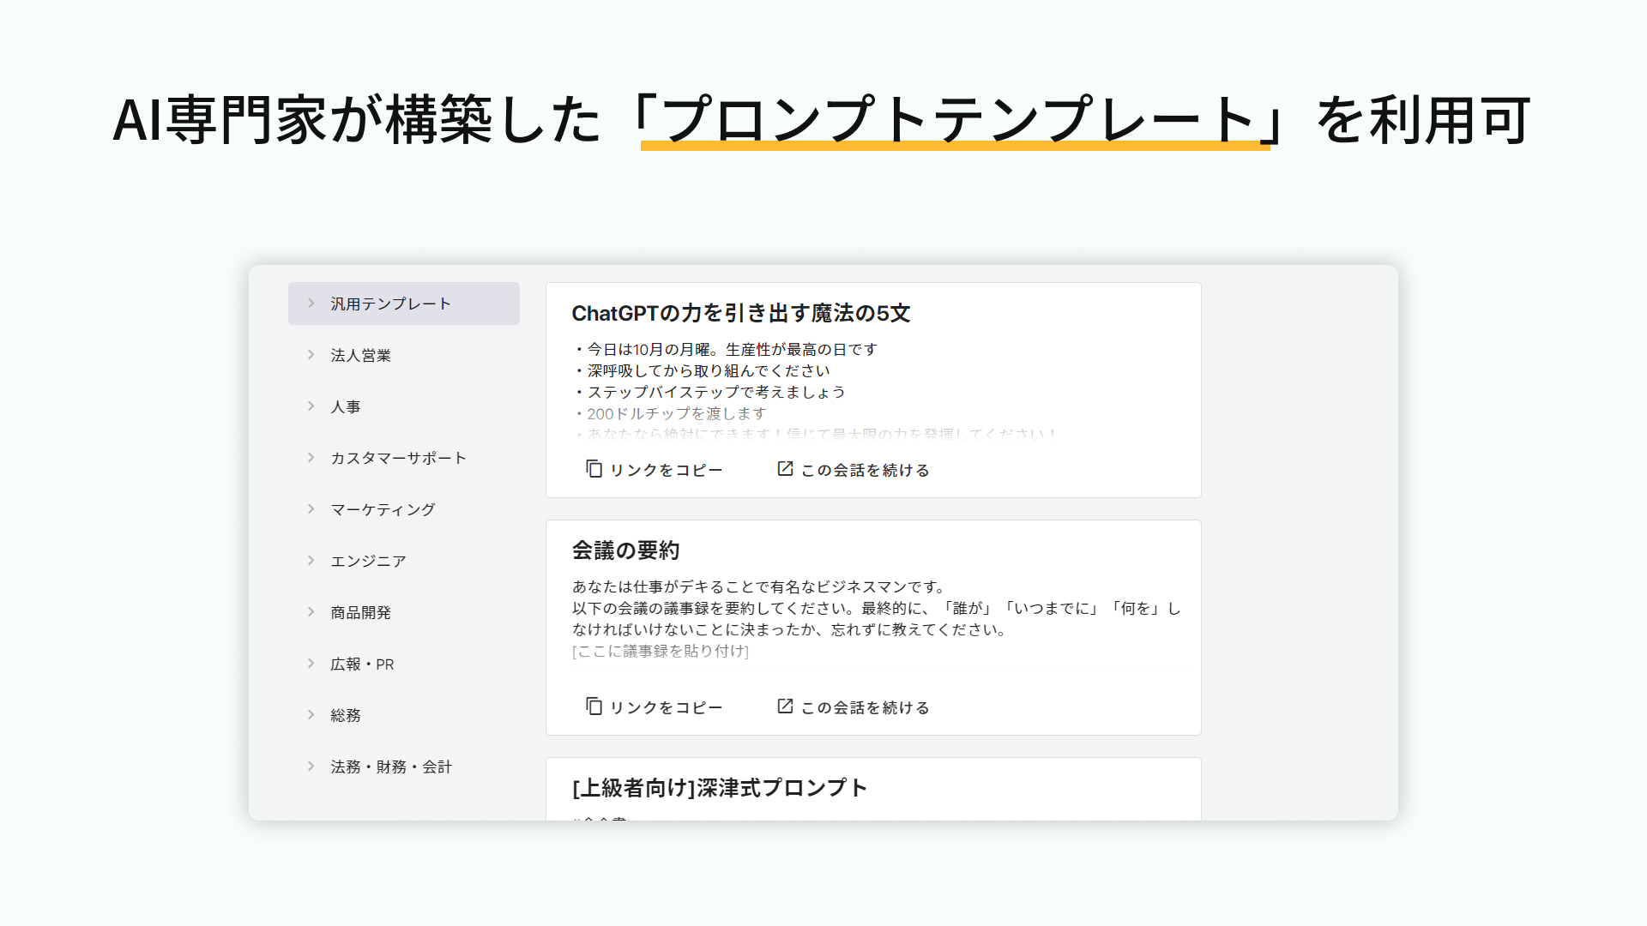The image size is (1647, 926).
Task: Click the chevron icon beside 広報・PR
Action: [x=311, y=663]
